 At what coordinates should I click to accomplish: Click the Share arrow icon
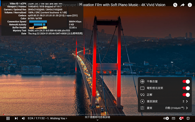[182, 5]
